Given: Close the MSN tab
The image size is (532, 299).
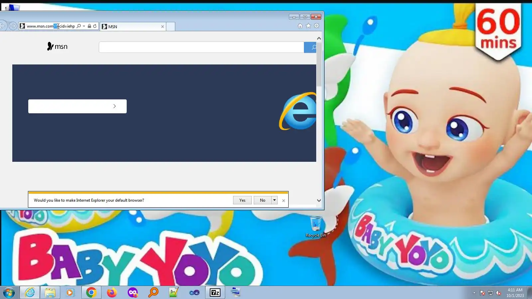Looking at the screenshot, I should 163,27.
